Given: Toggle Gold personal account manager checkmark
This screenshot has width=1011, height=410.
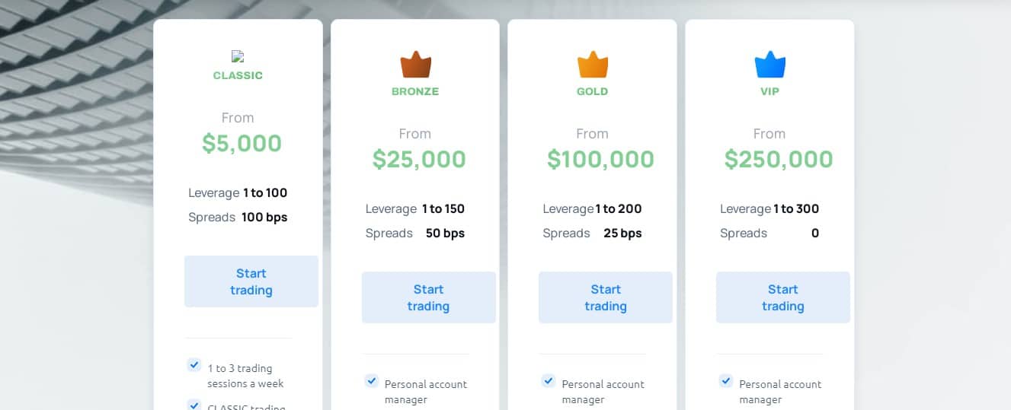Looking at the screenshot, I should point(548,380).
